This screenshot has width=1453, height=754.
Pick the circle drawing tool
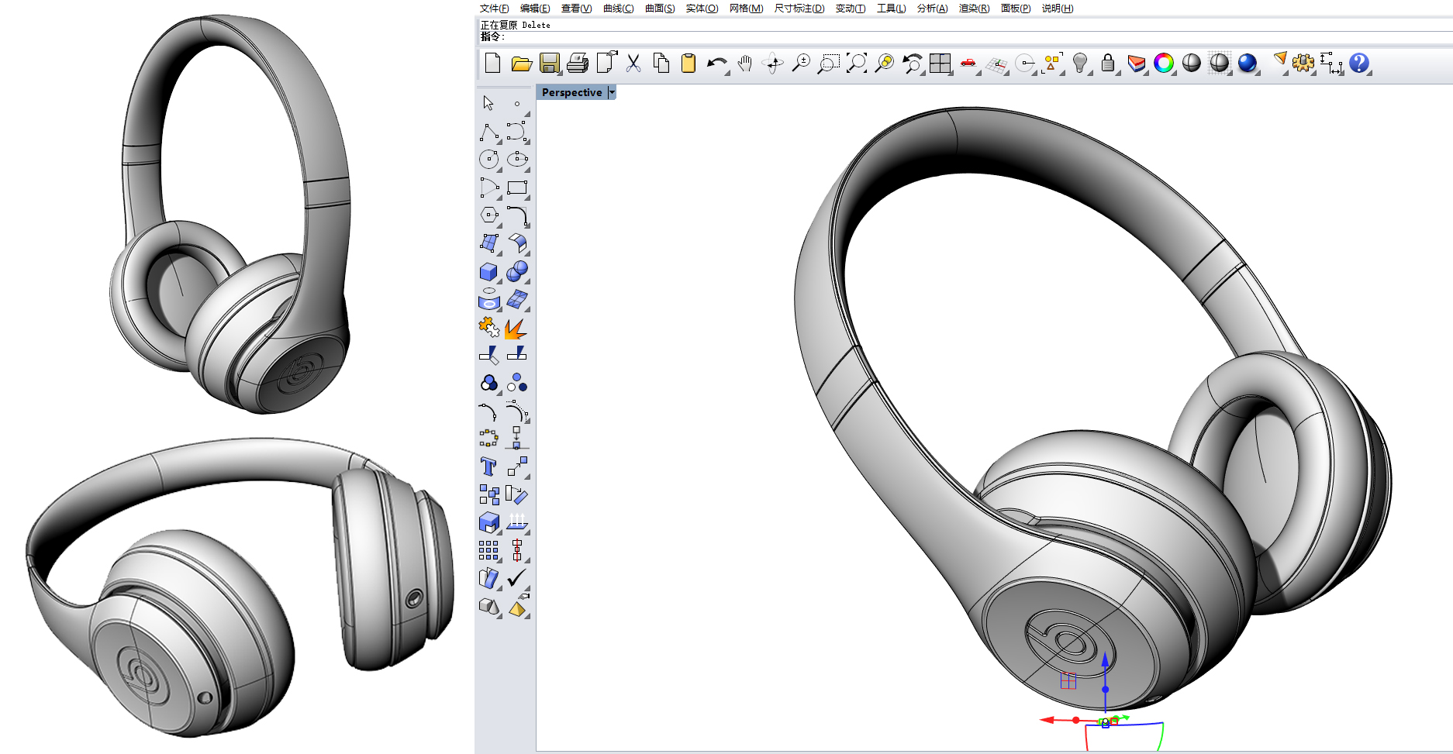488,160
